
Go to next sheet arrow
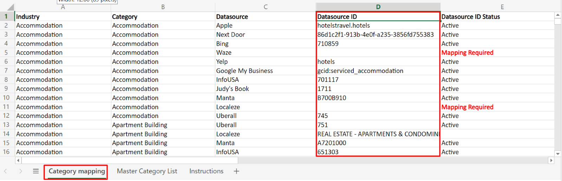click(x=21, y=171)
